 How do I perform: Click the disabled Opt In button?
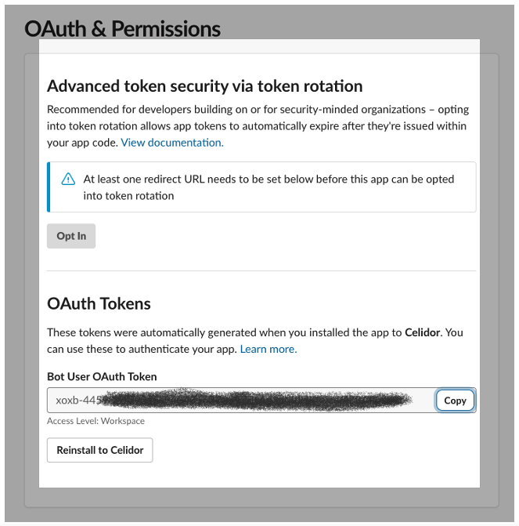click(x=71, y=236)
